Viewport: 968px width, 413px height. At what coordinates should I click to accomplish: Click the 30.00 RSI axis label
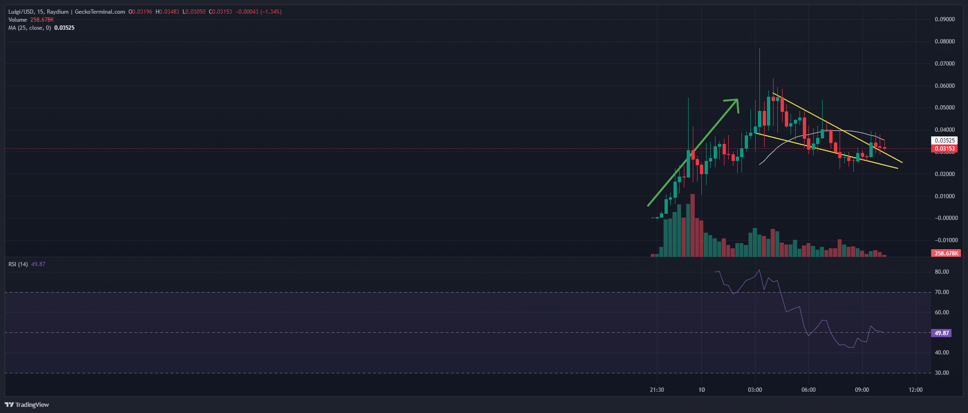coord(942,373)
